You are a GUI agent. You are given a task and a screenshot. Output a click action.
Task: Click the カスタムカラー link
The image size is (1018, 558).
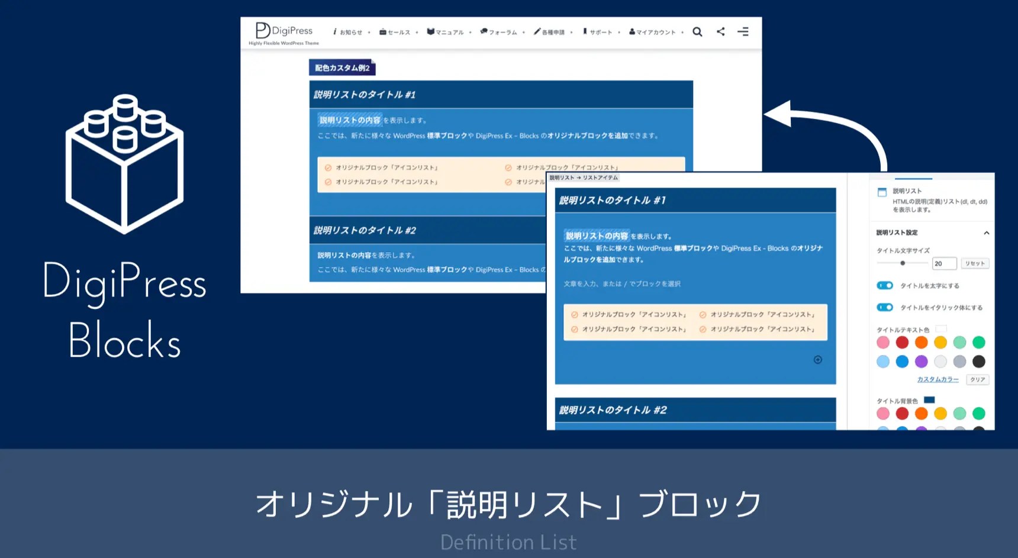pyautogui.click(x=938, y=379)
